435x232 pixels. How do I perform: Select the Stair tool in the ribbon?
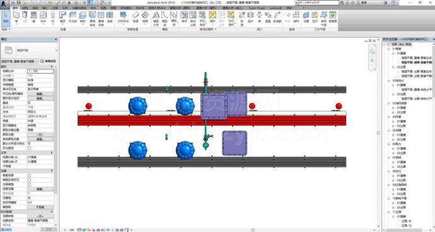tap(145, 18)
